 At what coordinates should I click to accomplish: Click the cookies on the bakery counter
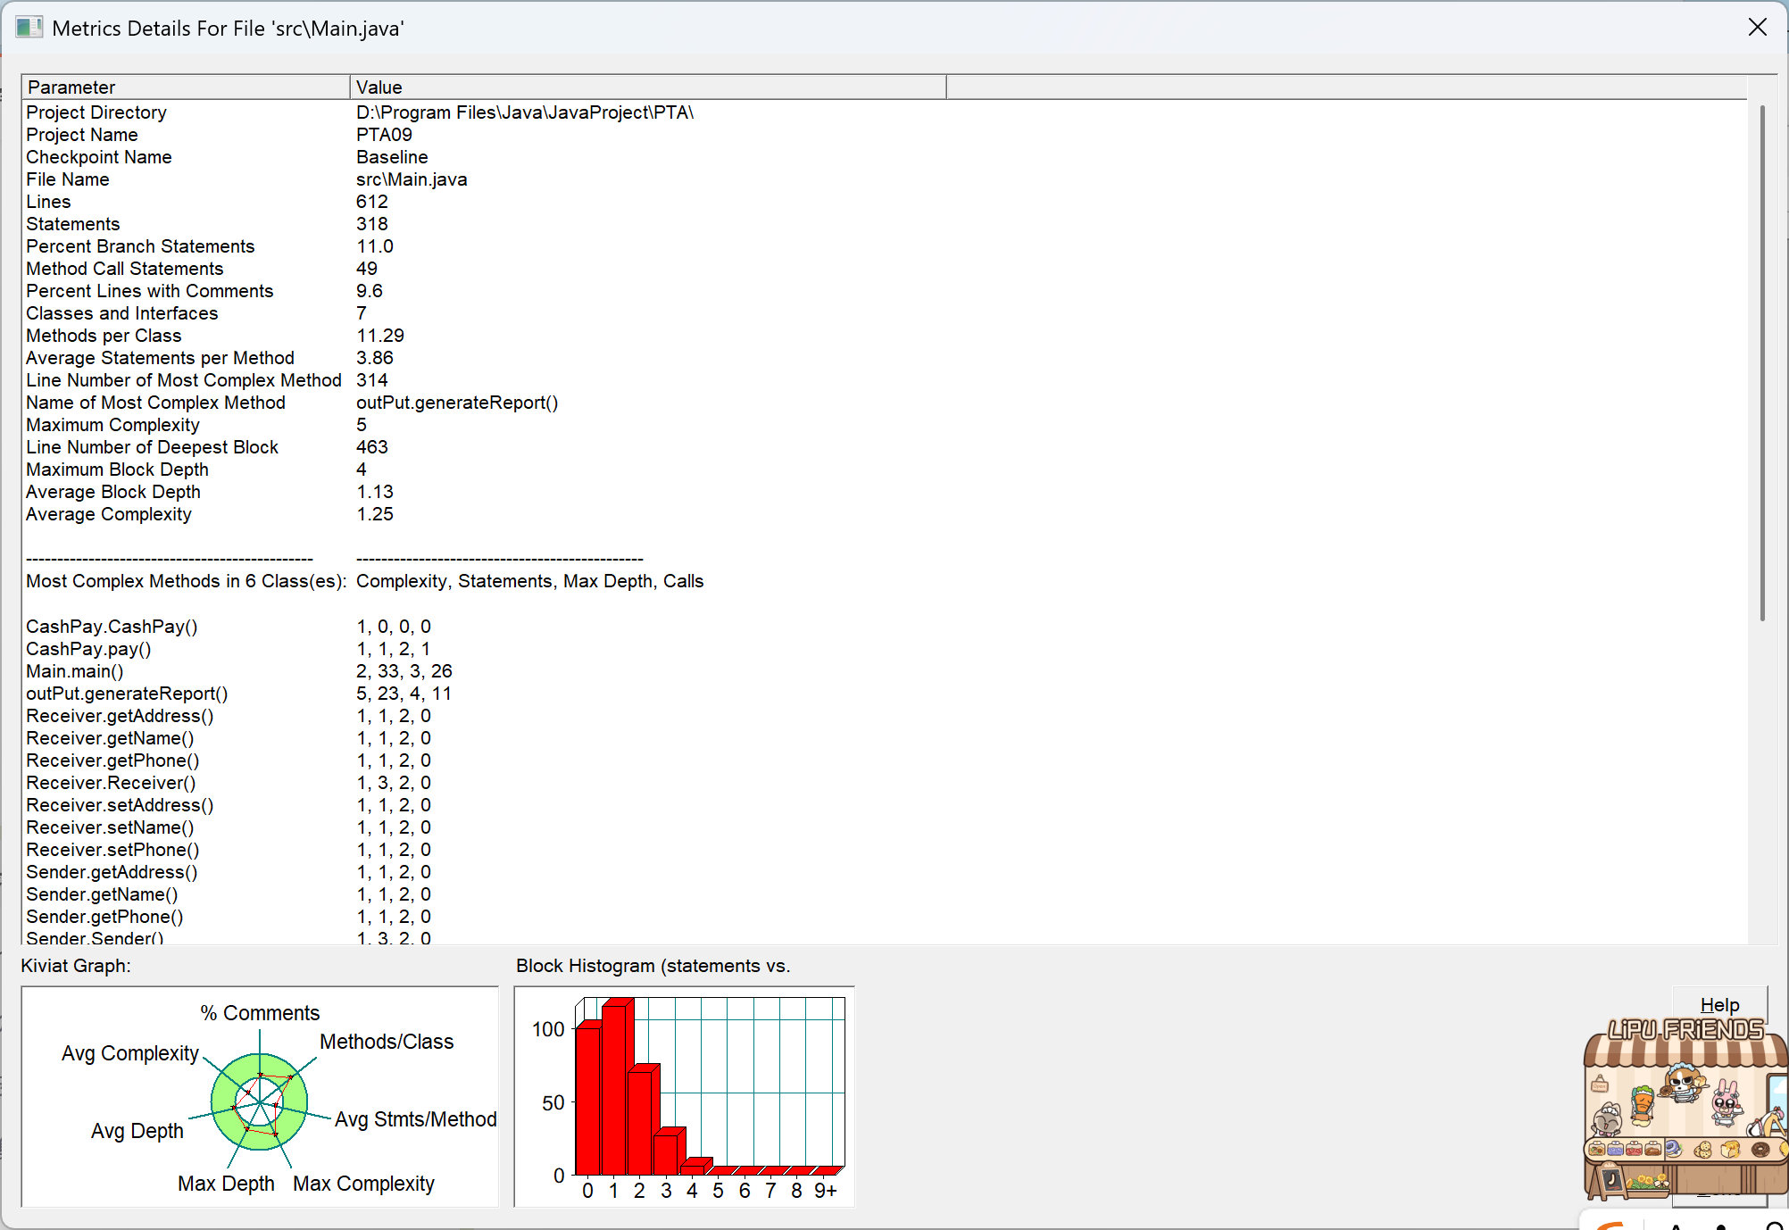[1702, 1150]
